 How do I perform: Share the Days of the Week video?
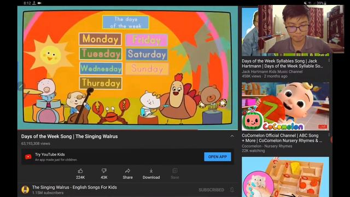tap(127, 174)
